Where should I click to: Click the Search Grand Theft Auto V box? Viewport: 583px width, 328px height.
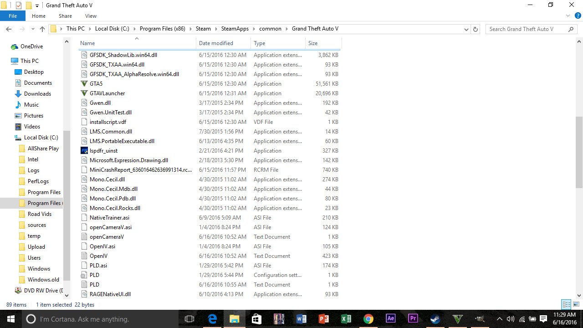click(x=531, y=29)
